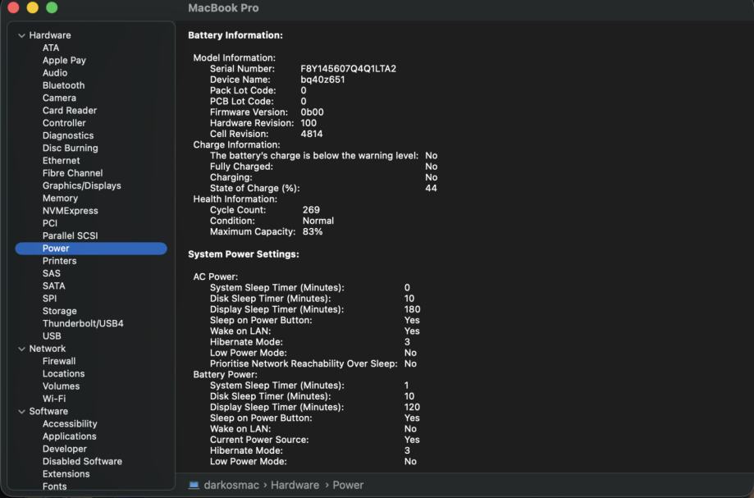The width and height of the screenshot is (754, 498).
Task: Open the Graphics/Displays sidebar entry
Action: [x=81, y=185]
